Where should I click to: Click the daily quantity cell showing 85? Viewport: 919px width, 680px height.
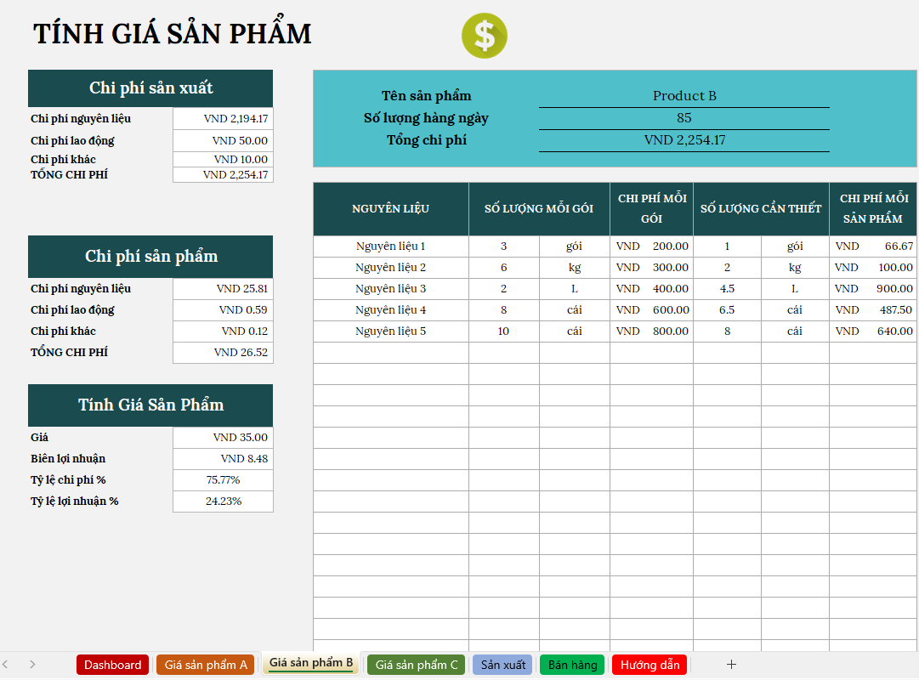tap(684, 118)
